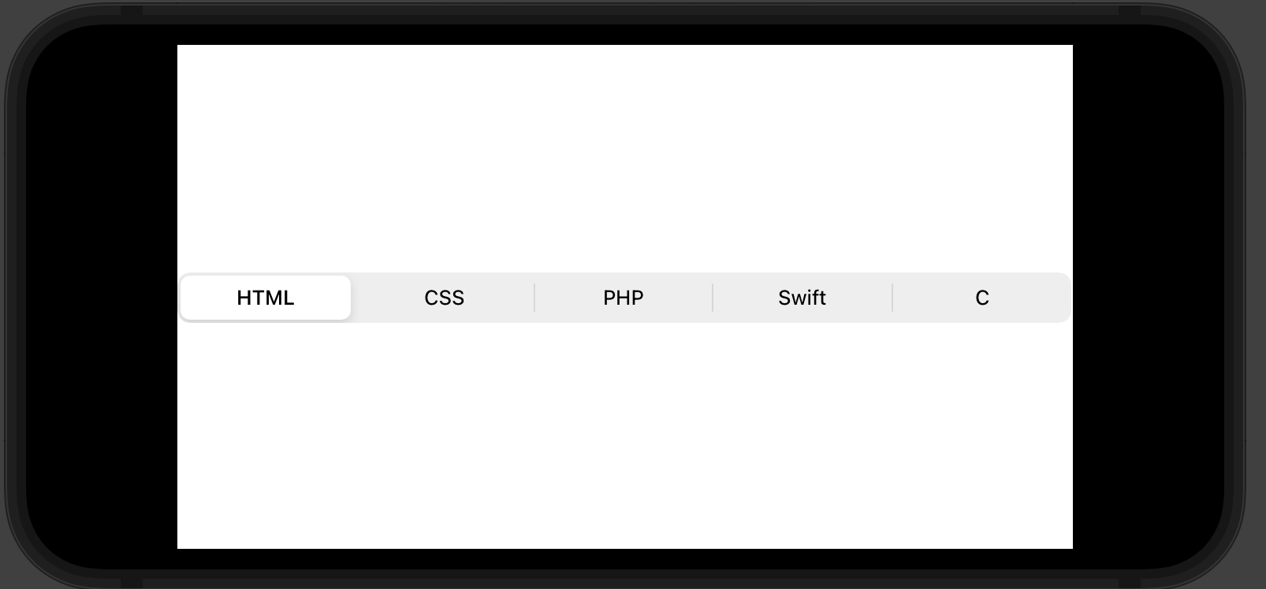
Task: Select the rightmost segment labeled C
Action: tap(981, 298)
